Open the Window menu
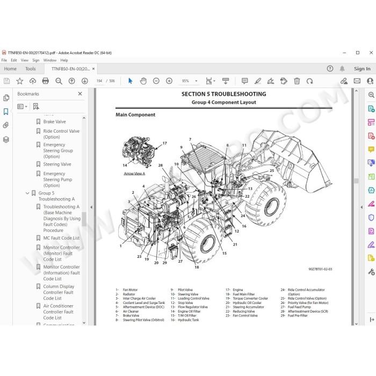This screenshot has width=376, height=376. [x=50, y=60]
